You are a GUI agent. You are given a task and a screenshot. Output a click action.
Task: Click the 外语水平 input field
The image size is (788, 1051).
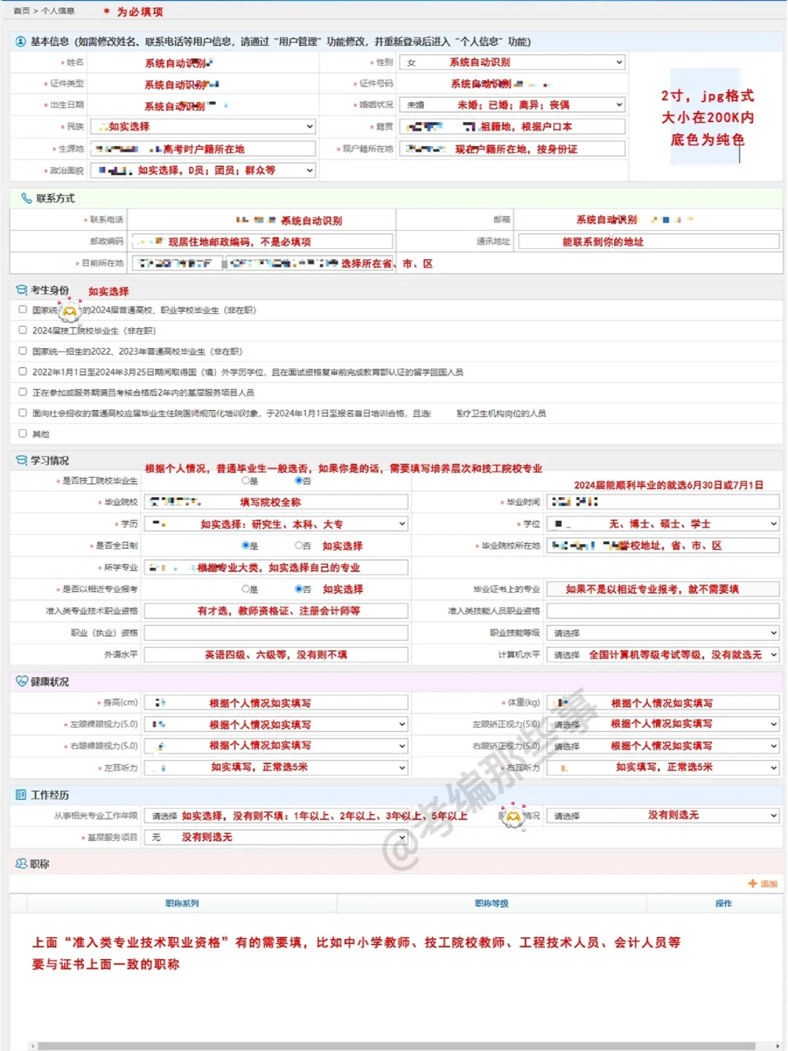[276, 655]
